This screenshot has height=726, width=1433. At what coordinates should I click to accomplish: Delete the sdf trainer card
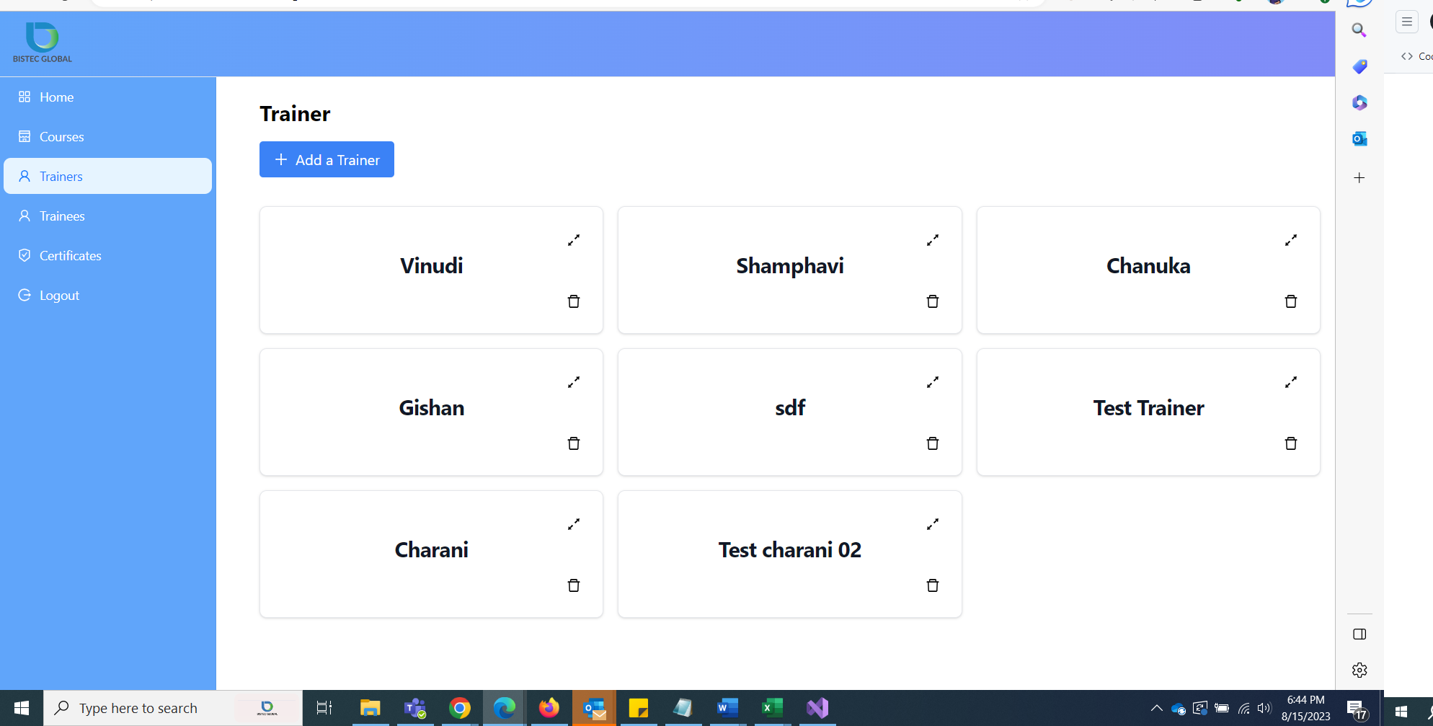point(932,443)
